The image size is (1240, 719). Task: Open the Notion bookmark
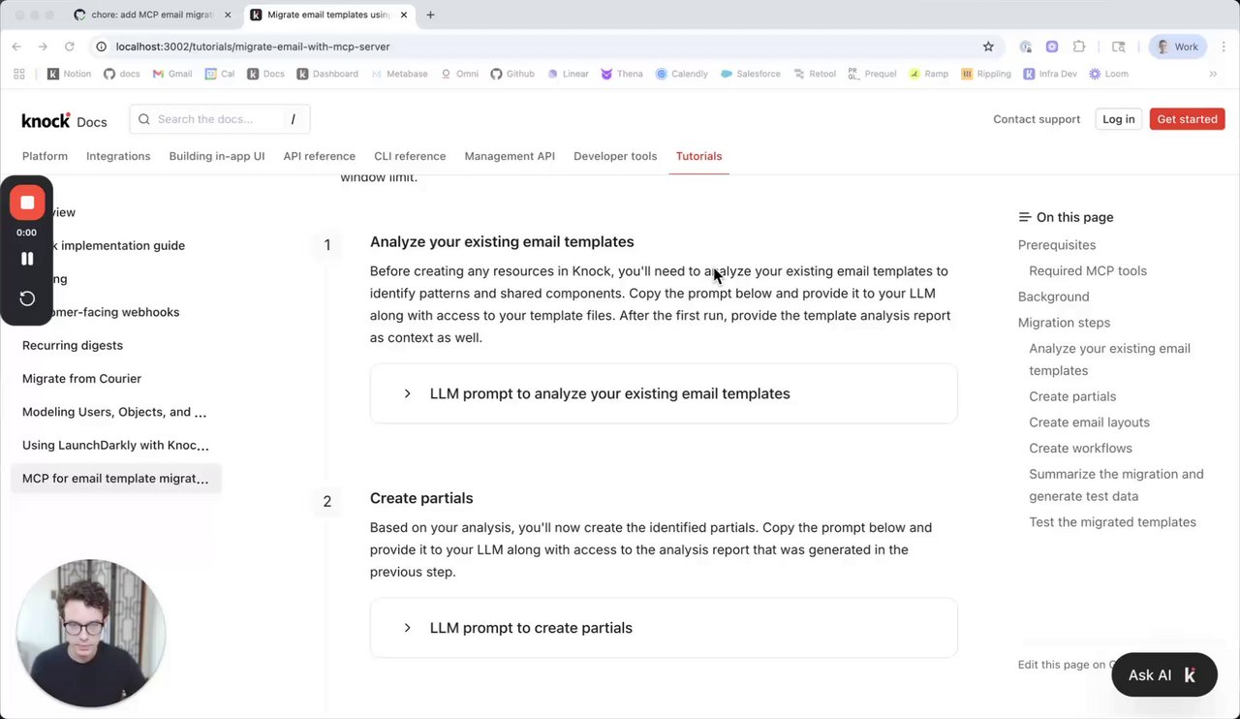(x=70, y=74)
